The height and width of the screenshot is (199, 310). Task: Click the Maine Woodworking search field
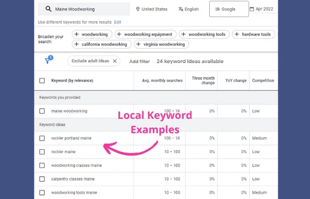tap(84, 9)
